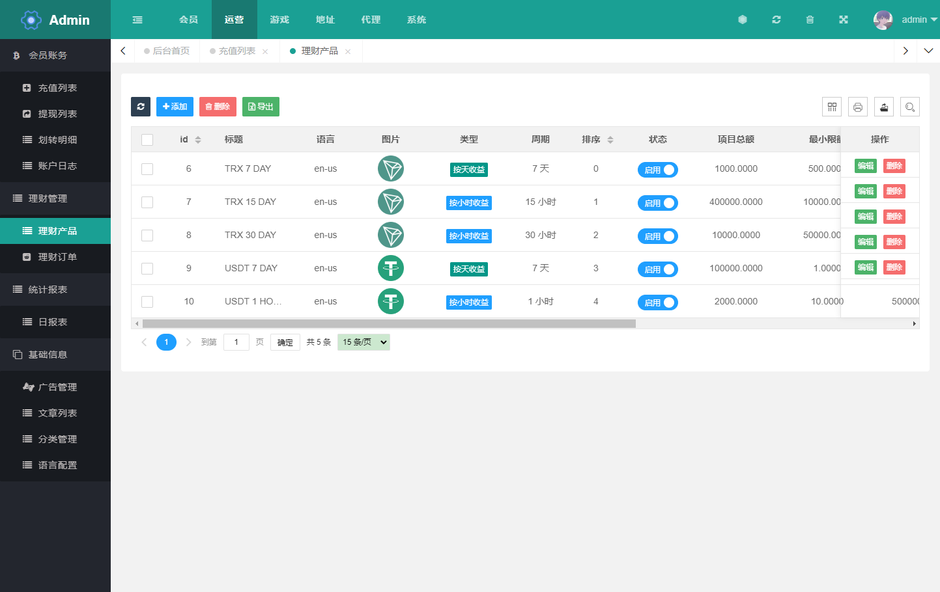The width and height of the screenshot is (940, 592).
Task: Click the export table icon in toolbar
Action: 884,107
